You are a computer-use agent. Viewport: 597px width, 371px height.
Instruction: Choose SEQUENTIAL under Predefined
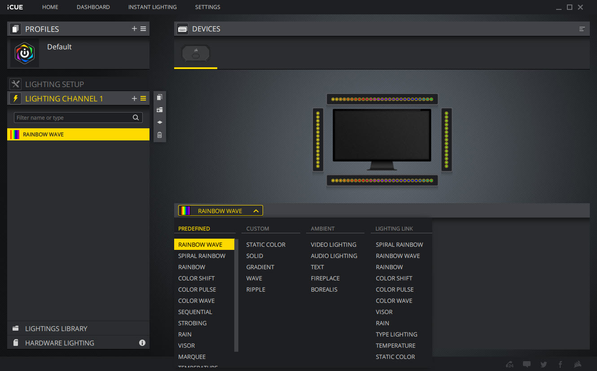[x=195, y=312]
